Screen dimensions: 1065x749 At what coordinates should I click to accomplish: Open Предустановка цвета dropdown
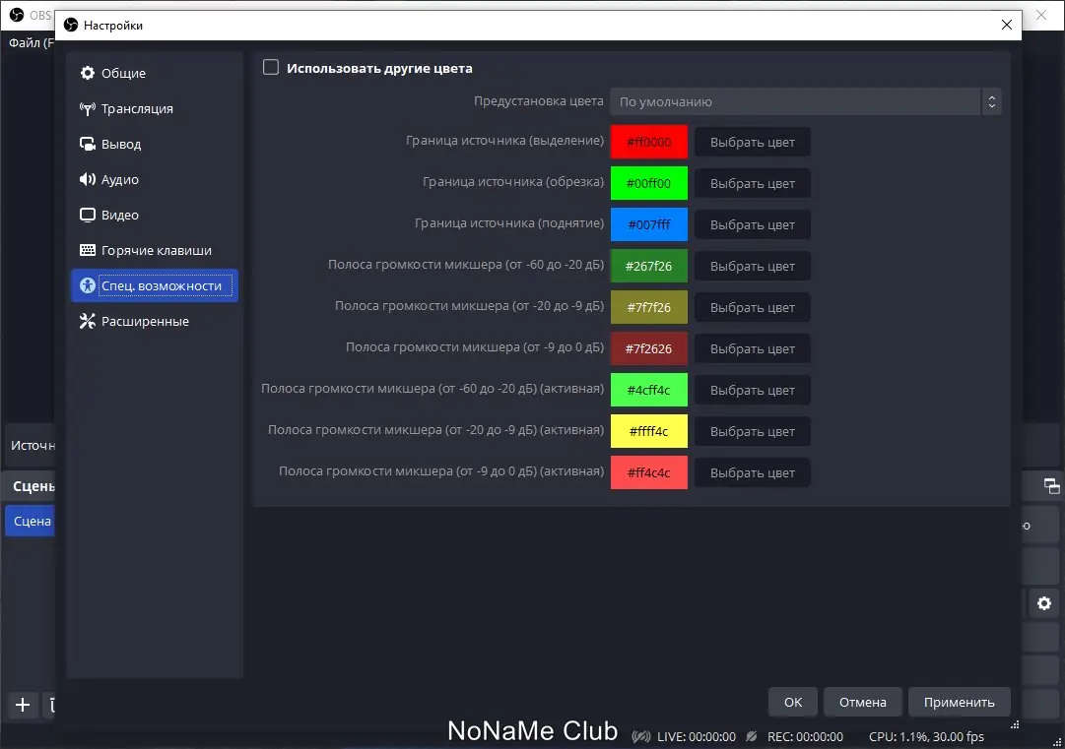pyautogui.click(x=805, y=101)
